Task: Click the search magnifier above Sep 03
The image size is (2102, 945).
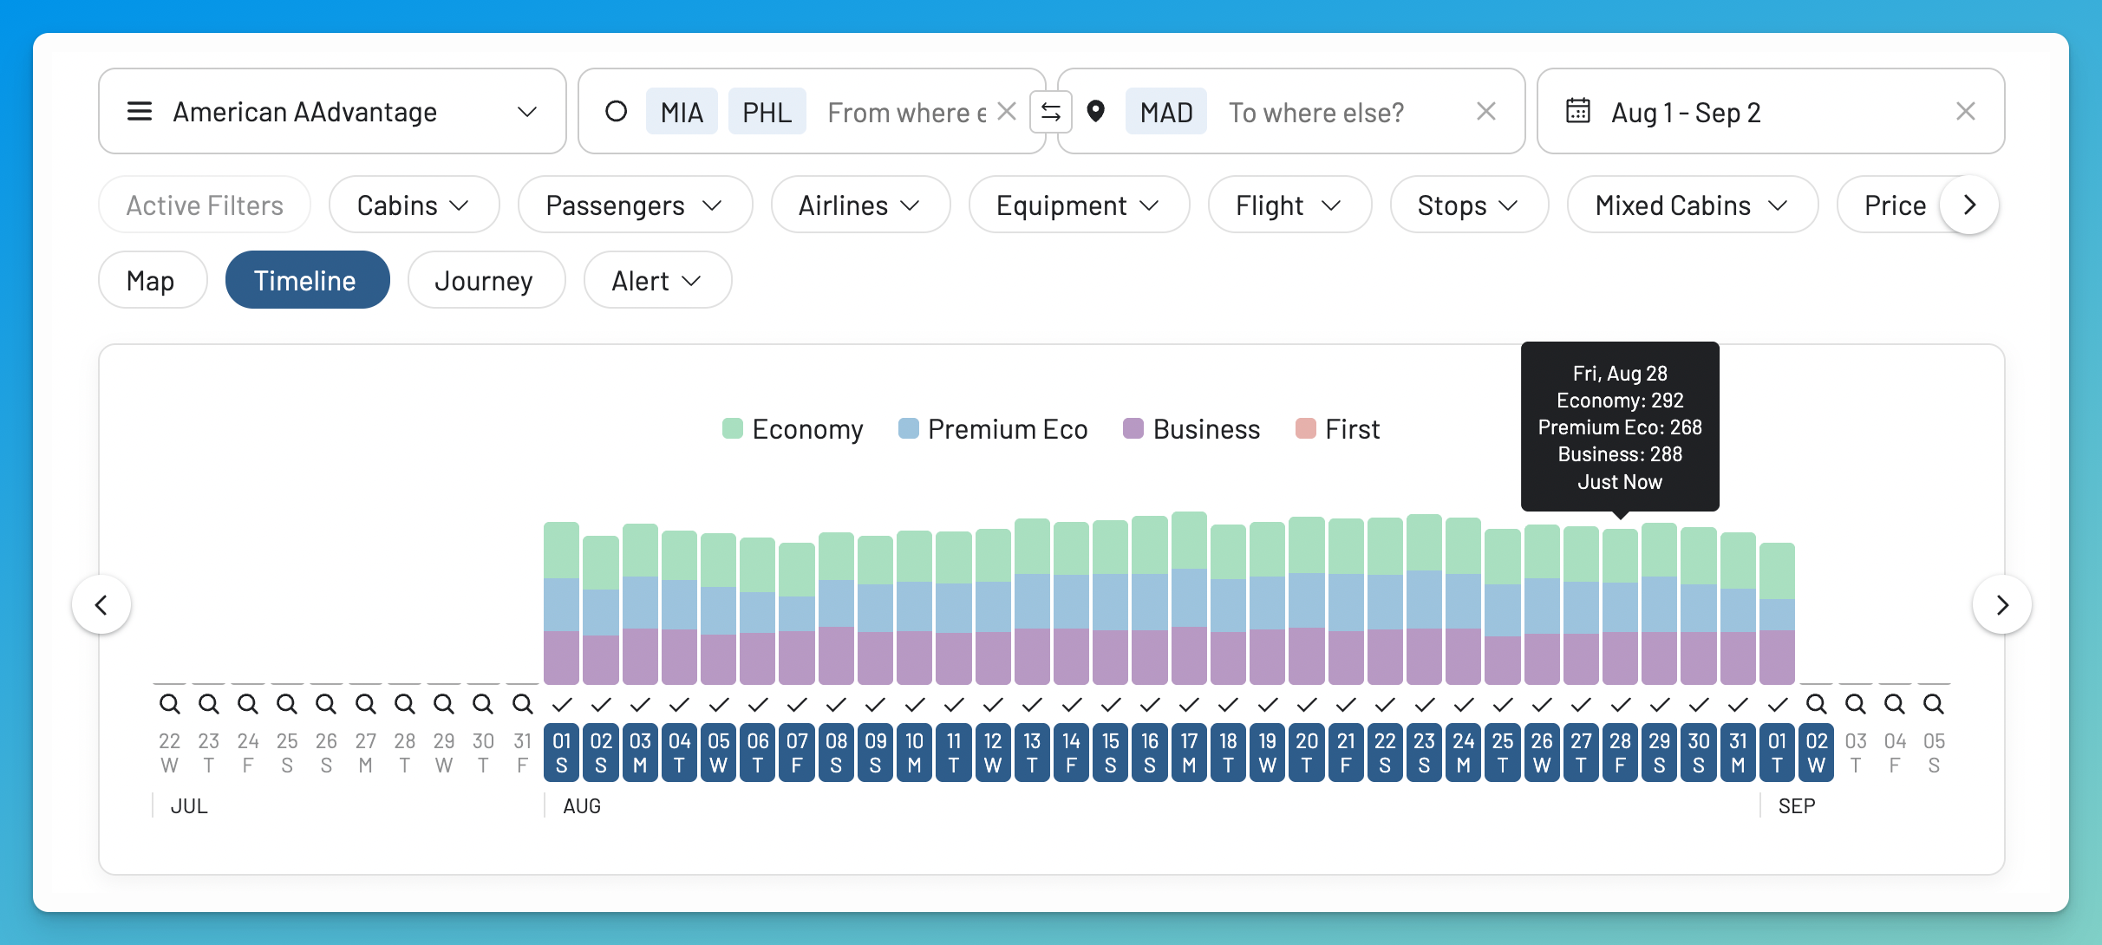Action: pyautogui.click(x=1855, y=704)
